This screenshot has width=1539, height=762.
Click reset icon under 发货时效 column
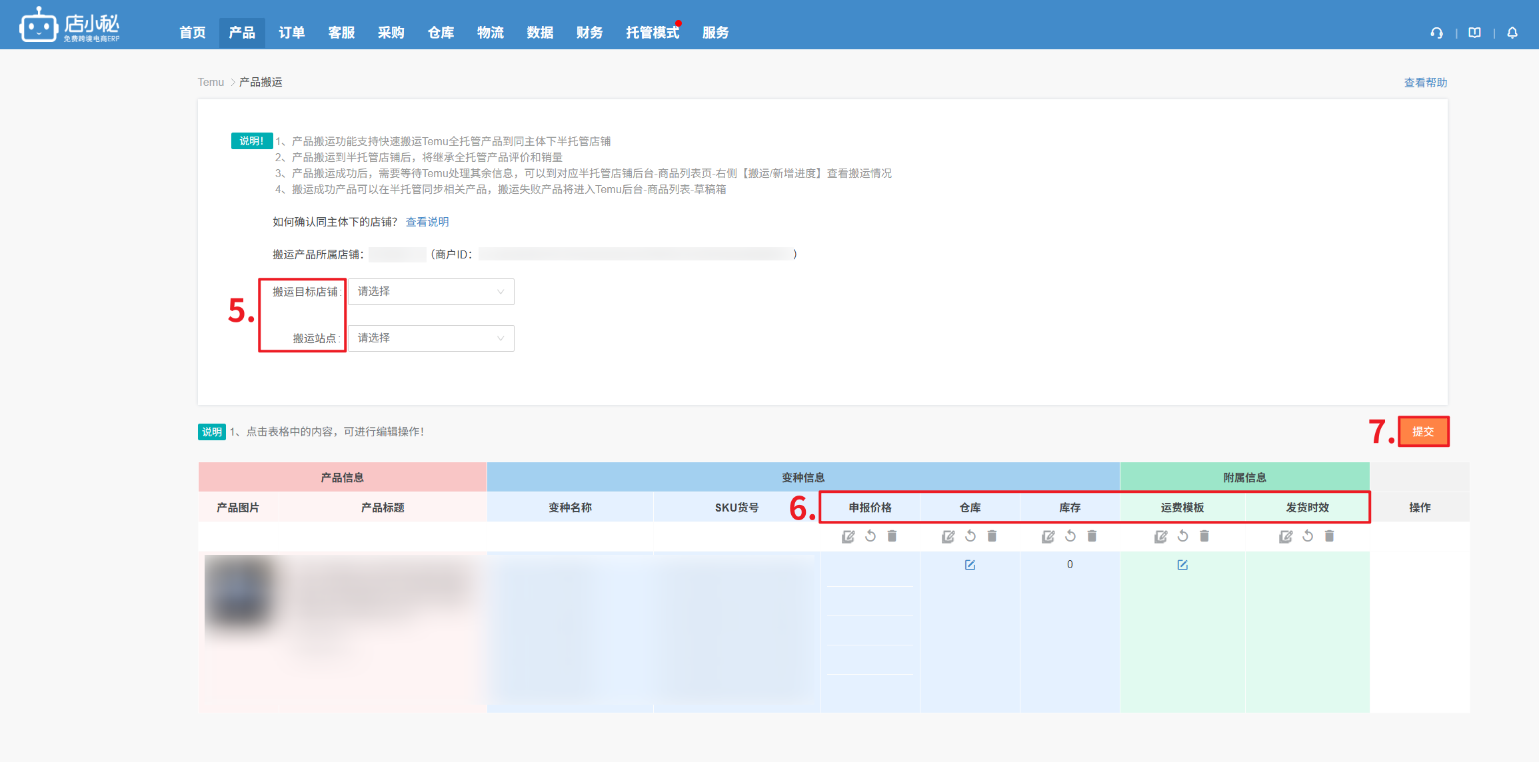pos(1308,536)
